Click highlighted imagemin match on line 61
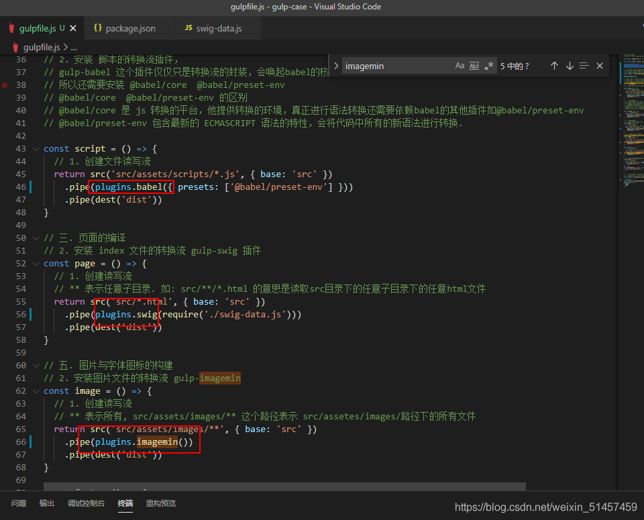The width and height of the screenshot is (644, 520). pos(220,378)
